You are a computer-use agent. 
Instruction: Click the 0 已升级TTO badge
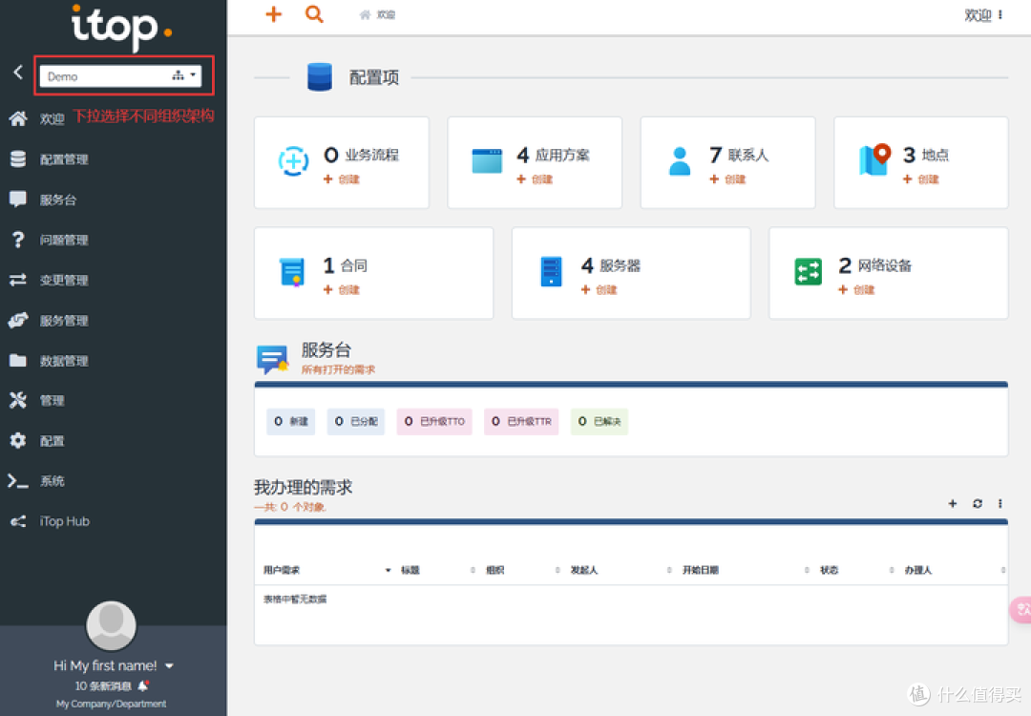click(434, 421)
